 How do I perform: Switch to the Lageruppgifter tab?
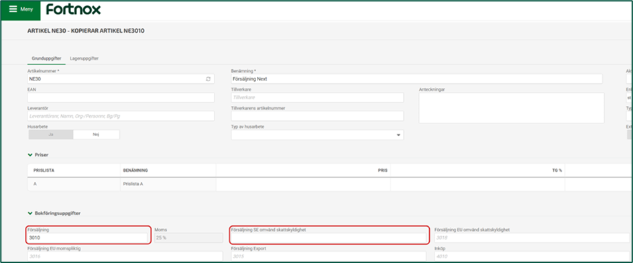tap(84, 58)
